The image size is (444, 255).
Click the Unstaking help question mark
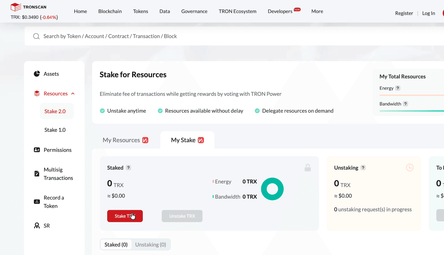[x=363, y=168]
